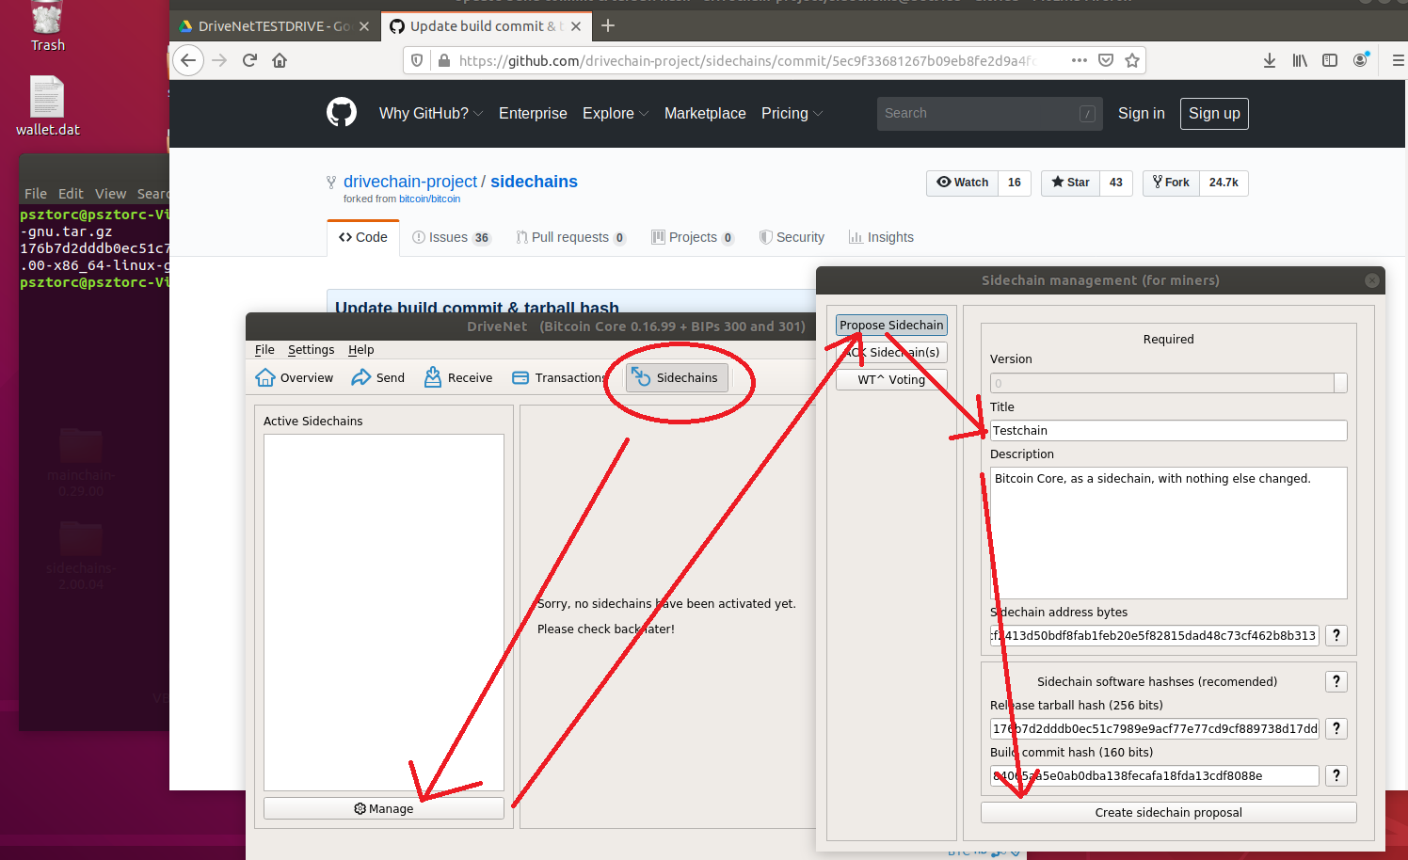
Task: Click Sign up button on GitHub
Action: tap(1214, 113)
